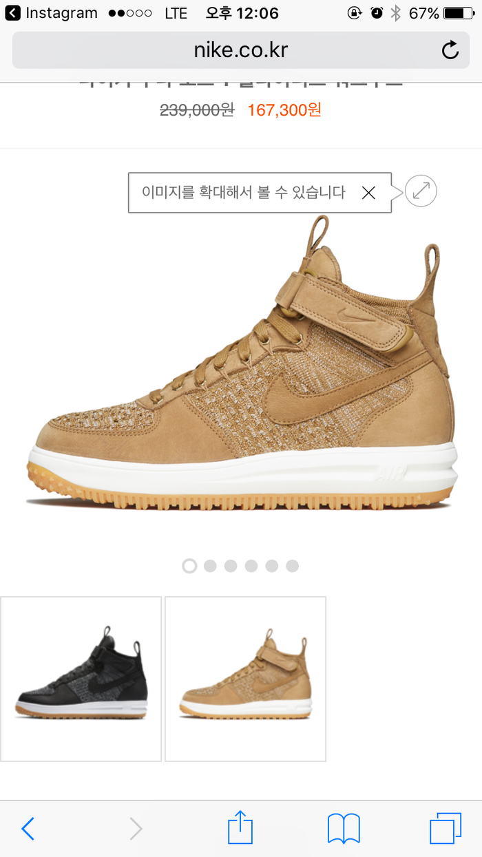
Task: Choose the black shoe color thumbnail
Action: pos(81,679)
